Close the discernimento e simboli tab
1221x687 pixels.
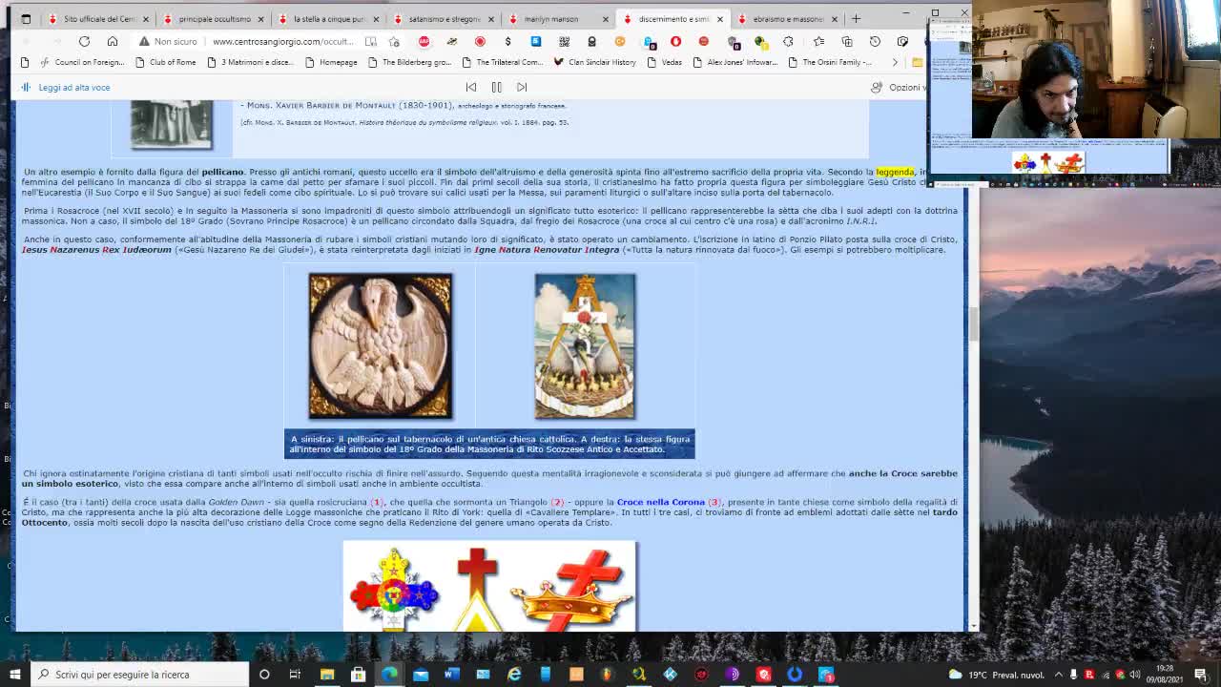[719, 19]
